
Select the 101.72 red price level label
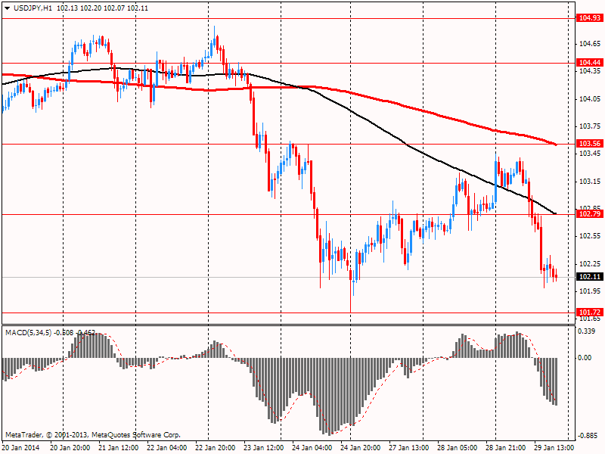pos(590,312)
